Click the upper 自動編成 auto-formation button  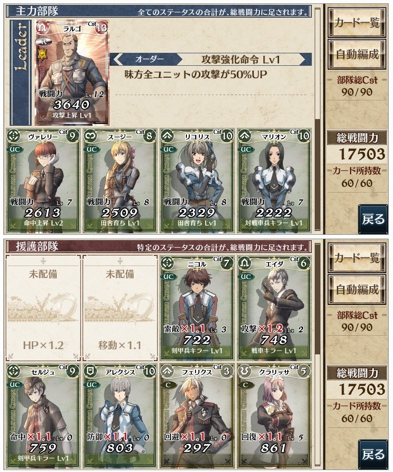pos(357,54)
